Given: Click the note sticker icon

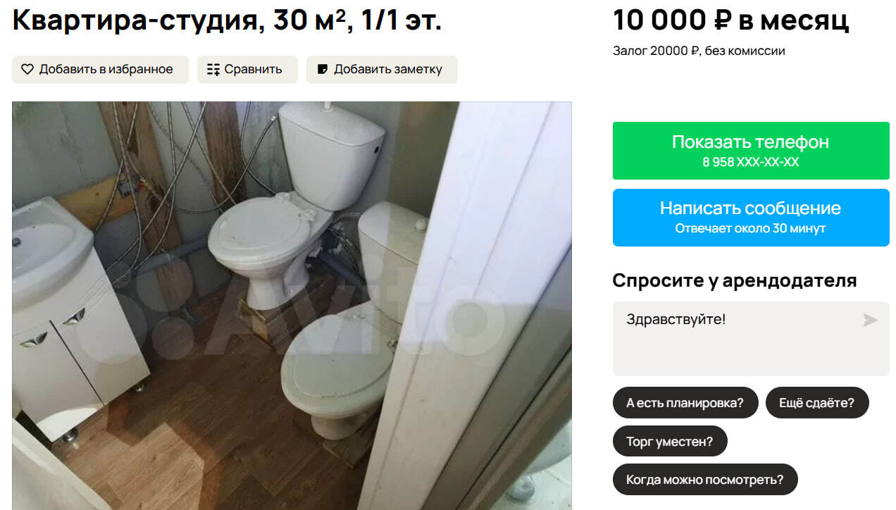Looking at the screenshot, I should (x=323, y=69).
